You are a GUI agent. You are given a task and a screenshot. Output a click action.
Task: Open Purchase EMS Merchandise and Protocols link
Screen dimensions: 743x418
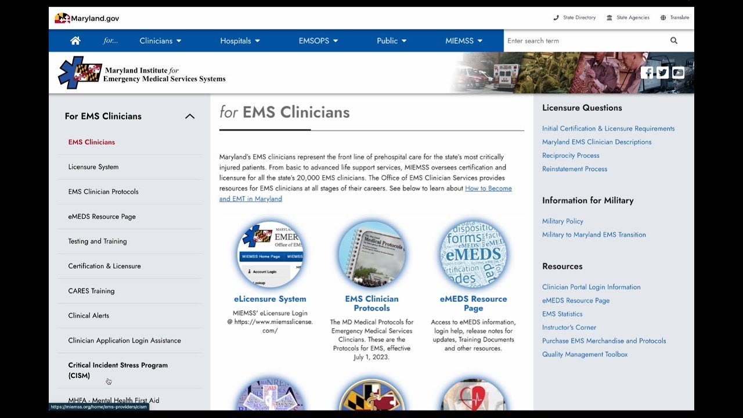pyautogui.click(x=604, y=341)
